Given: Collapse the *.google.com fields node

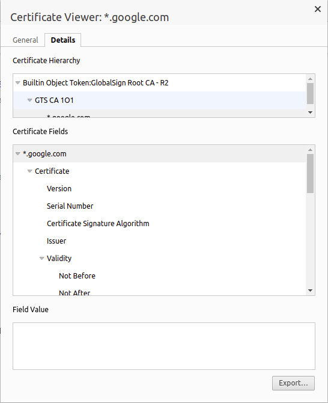Looking at the screenshot, I should [x=17, y=154].
